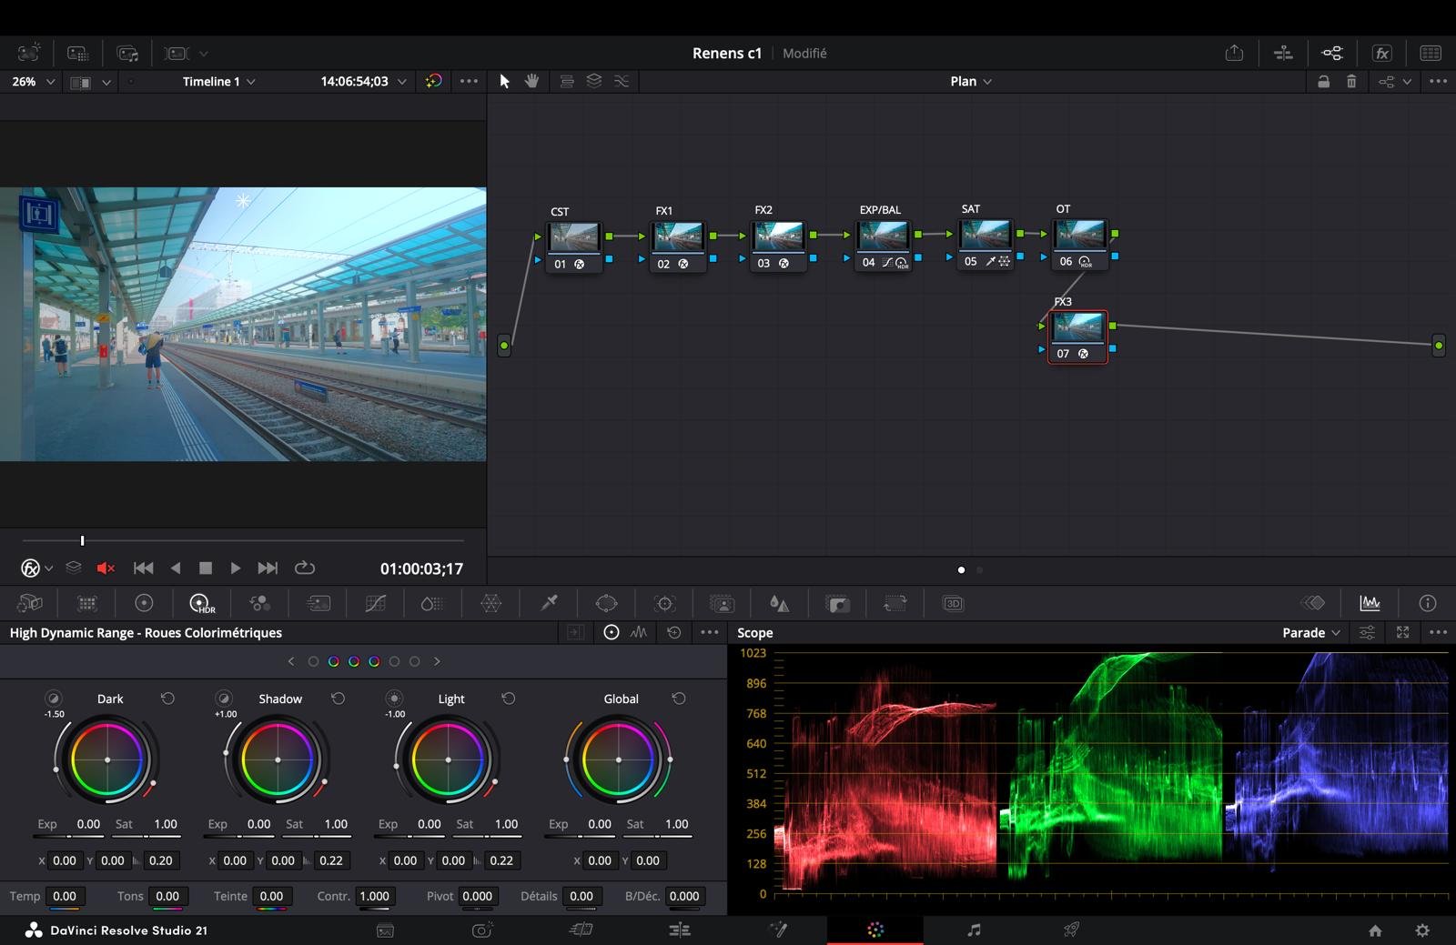Viewport: 1456px width, 945px height.
Task: Click the viewer playhead scrubber bar
Action: point(243,540)
